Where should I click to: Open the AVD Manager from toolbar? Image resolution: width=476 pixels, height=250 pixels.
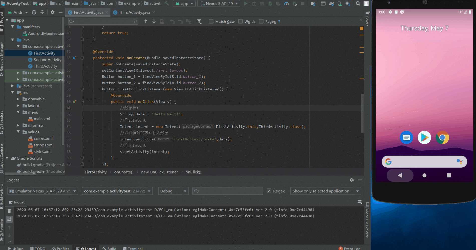340,4
